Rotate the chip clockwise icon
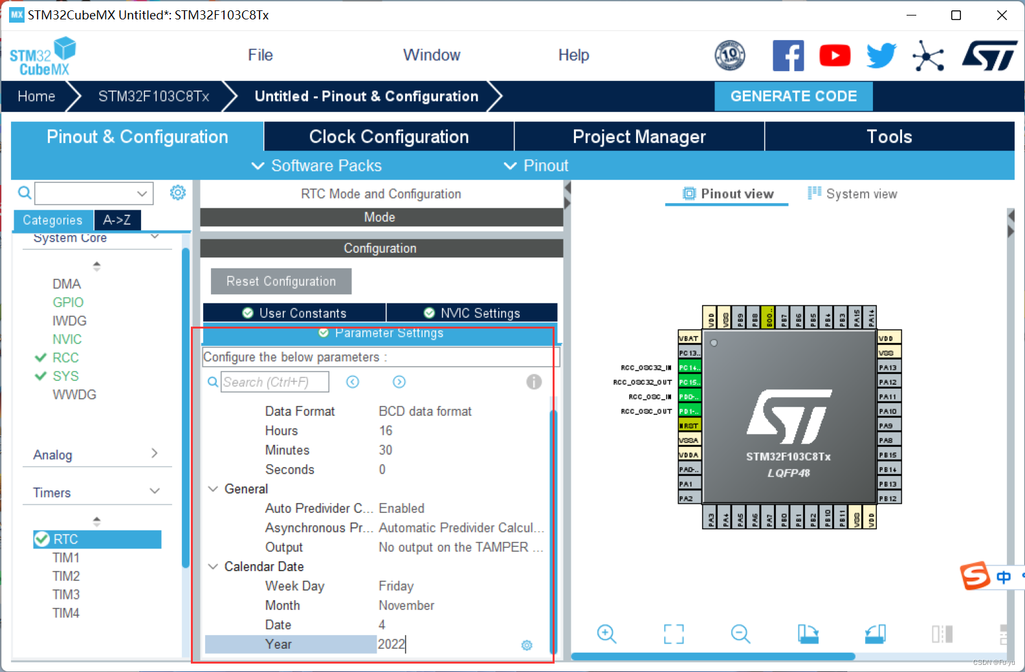The height and width of the screenshot is (672, 1025). [808, 634]
